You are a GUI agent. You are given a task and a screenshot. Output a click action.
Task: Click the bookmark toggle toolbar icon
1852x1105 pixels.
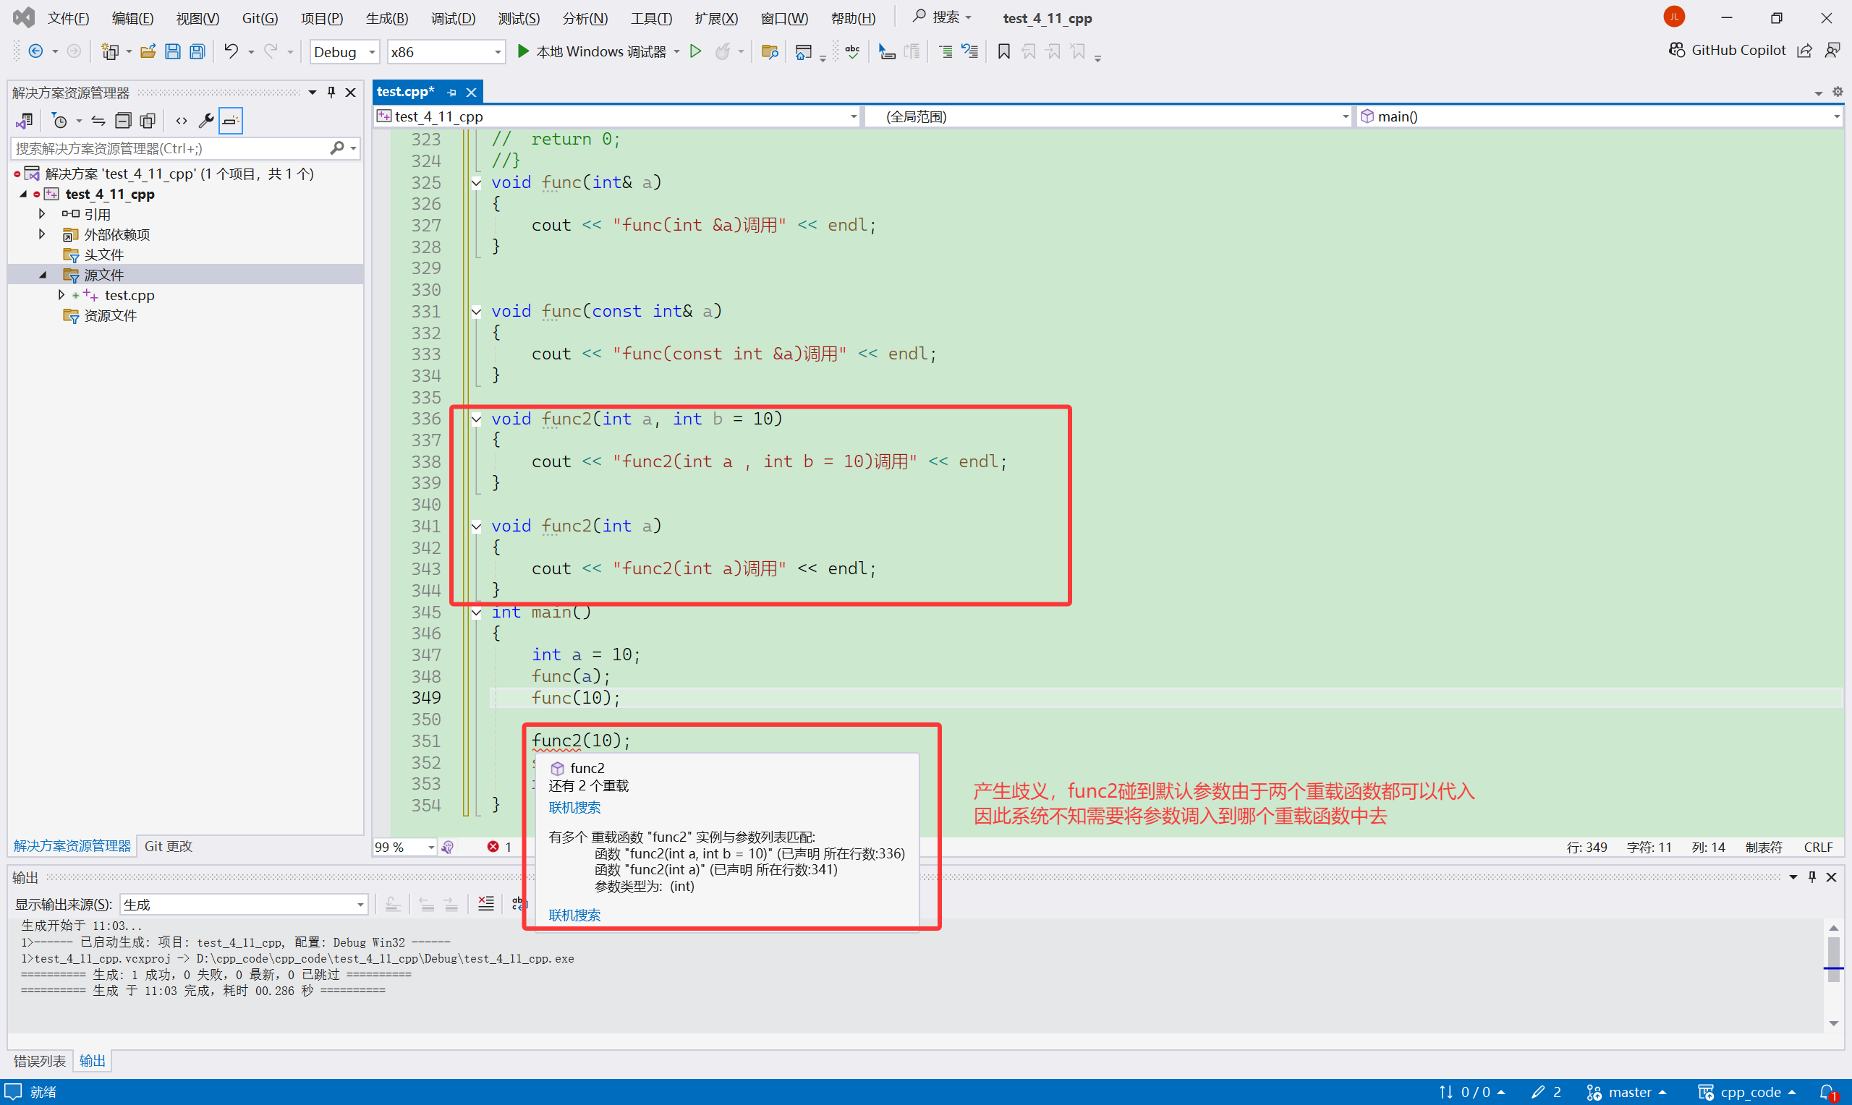tap(1003, 51)
